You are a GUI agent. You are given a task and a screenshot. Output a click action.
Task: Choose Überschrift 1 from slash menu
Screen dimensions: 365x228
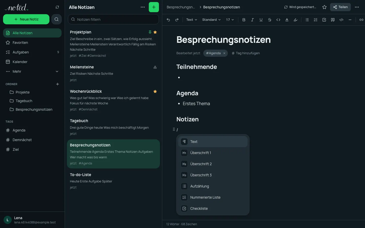tap(213, 153)
